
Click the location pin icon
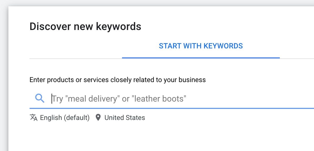point(98,118)
